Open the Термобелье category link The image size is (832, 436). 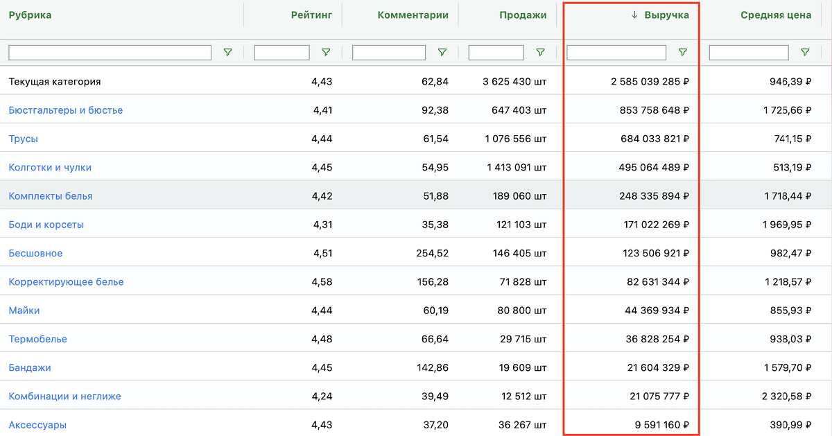point(38,339)
